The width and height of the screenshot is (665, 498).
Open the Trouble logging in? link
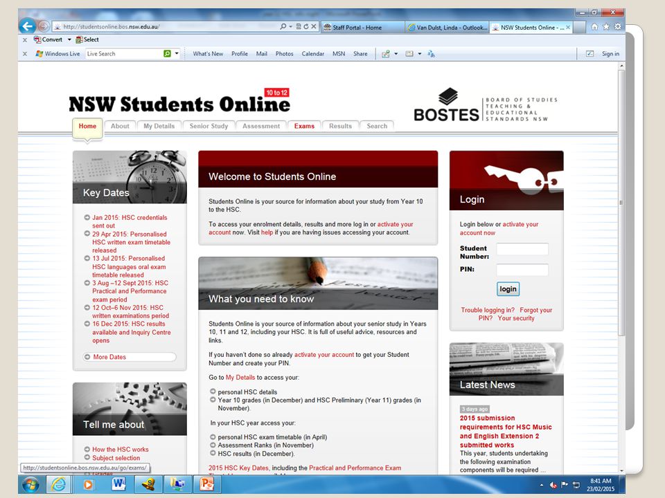click(488, 310)
